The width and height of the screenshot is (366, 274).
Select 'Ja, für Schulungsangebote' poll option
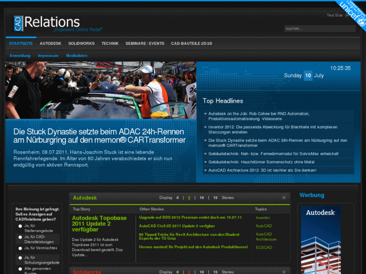point(20,258)
